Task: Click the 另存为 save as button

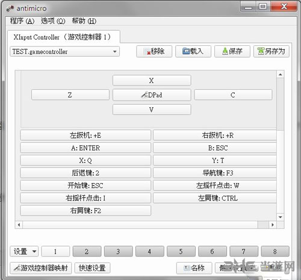Action: coord(272,51)
